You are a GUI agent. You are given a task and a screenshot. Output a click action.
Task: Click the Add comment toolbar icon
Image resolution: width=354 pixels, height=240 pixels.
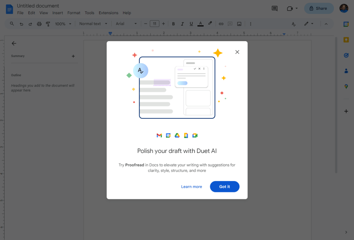(x=230, y=24)
